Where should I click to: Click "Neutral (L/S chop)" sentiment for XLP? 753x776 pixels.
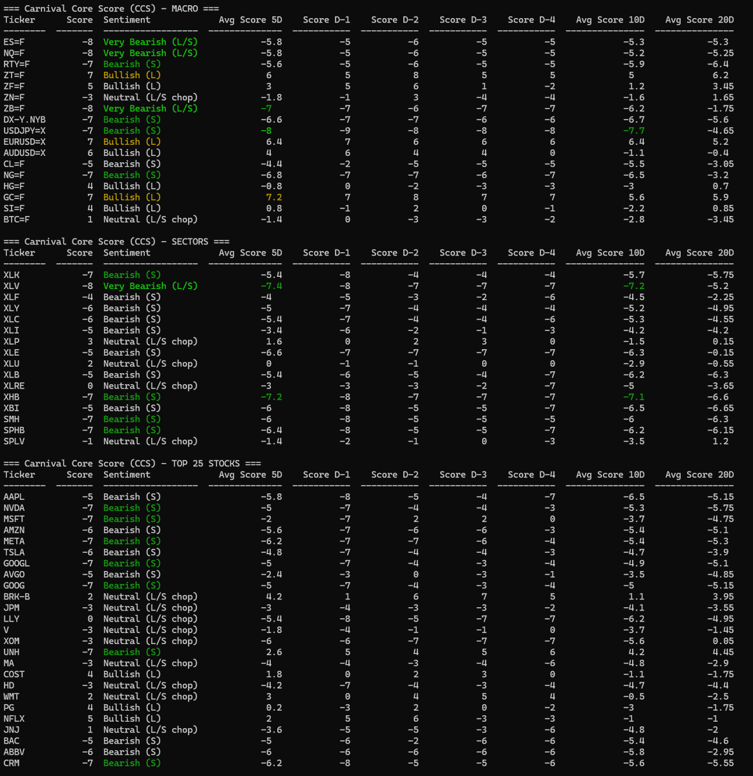tap(151, 341)
